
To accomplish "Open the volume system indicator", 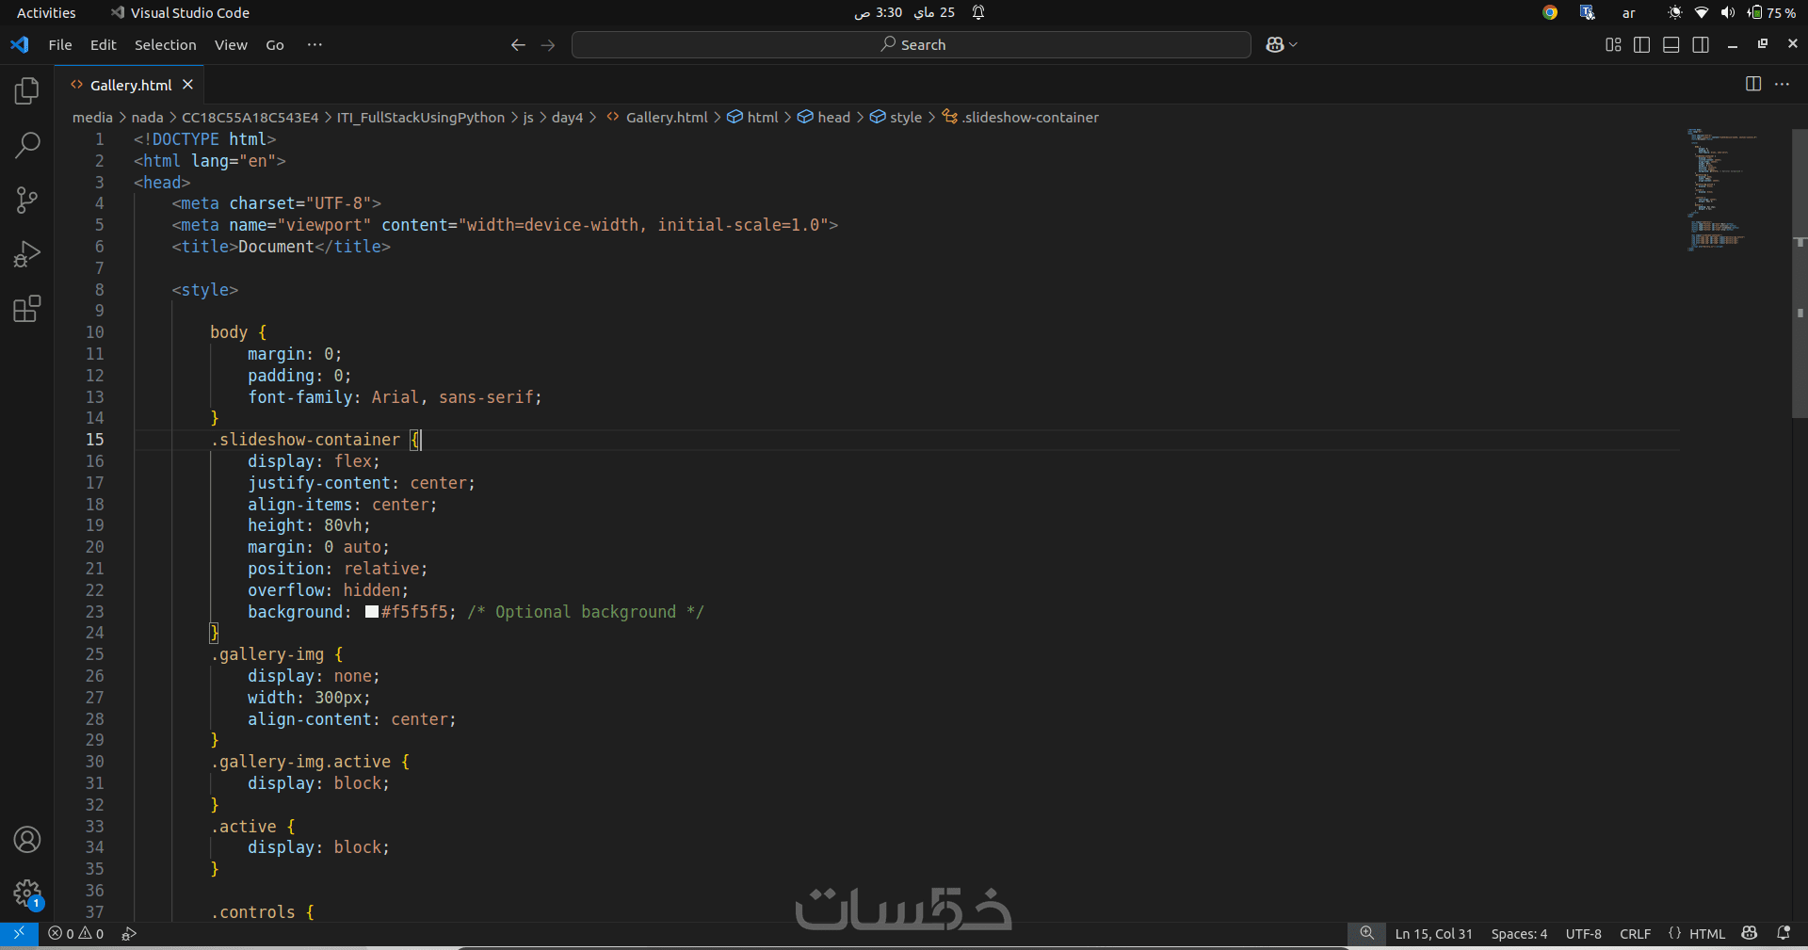I will [x=1727, y=12].
